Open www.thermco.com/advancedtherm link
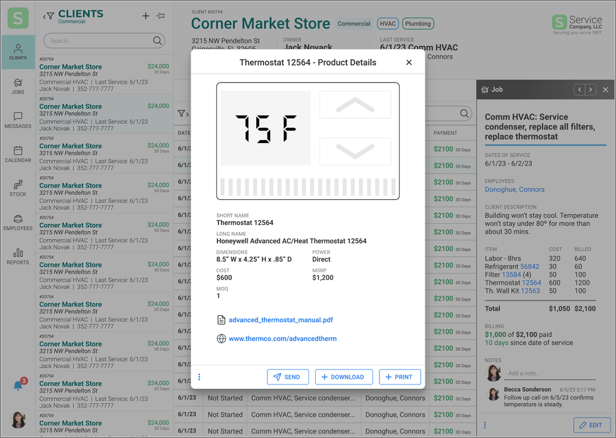Screen dimensions: 616x438 point(283,339)
